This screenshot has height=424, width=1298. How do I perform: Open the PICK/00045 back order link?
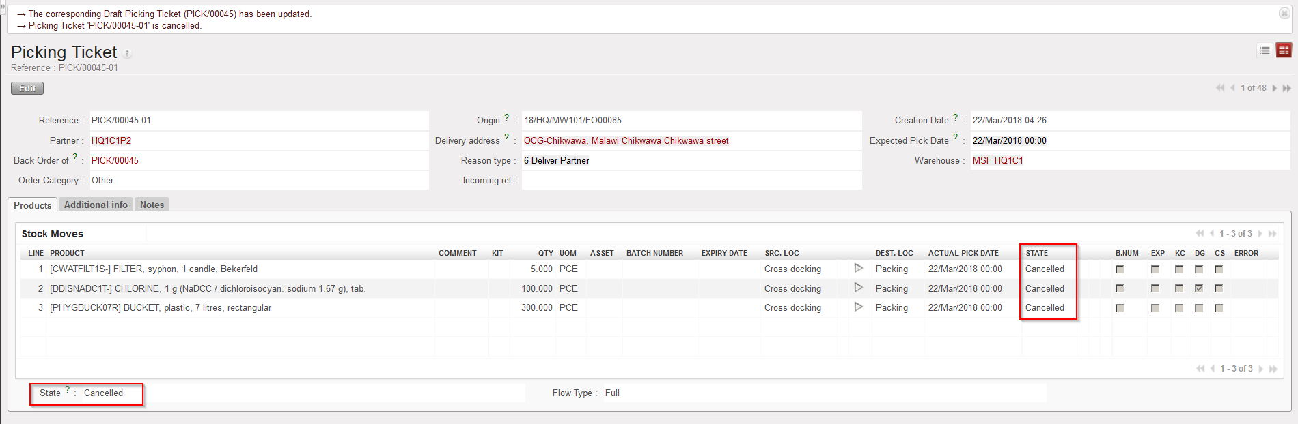point(115,160)
